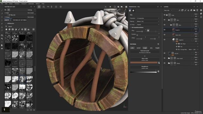Screen dimensions: 203x114
Task: Open the UV Wrap dropdown
Action: pos(148,24)
